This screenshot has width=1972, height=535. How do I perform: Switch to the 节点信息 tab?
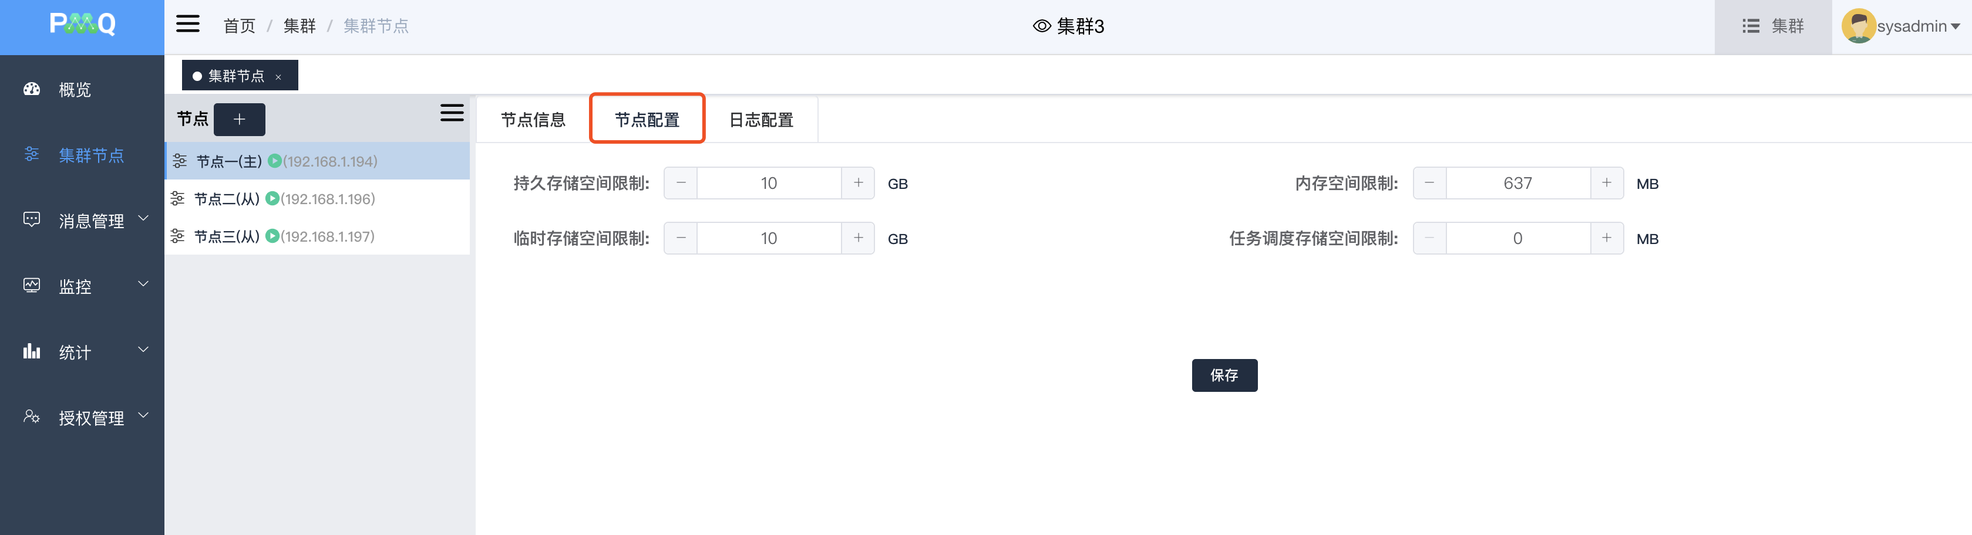coord(533,119)
